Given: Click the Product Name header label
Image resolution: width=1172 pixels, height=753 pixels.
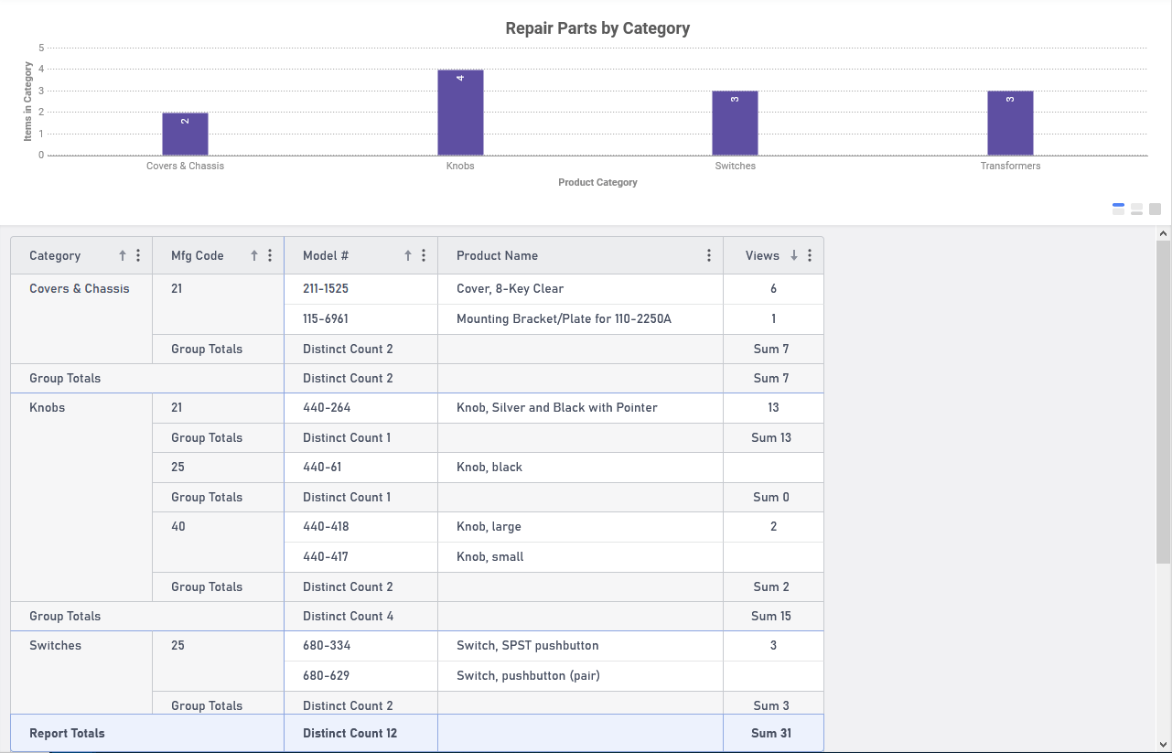Looking at the screenshot, I should [x=497, y=255].
